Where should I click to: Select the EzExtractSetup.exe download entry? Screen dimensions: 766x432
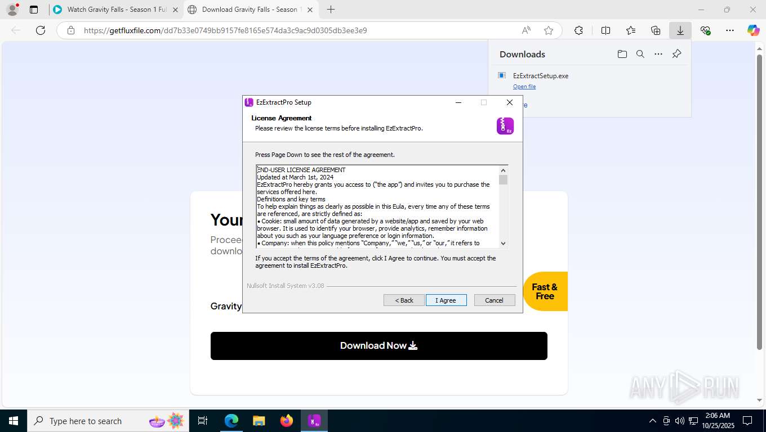click(589, 81)
